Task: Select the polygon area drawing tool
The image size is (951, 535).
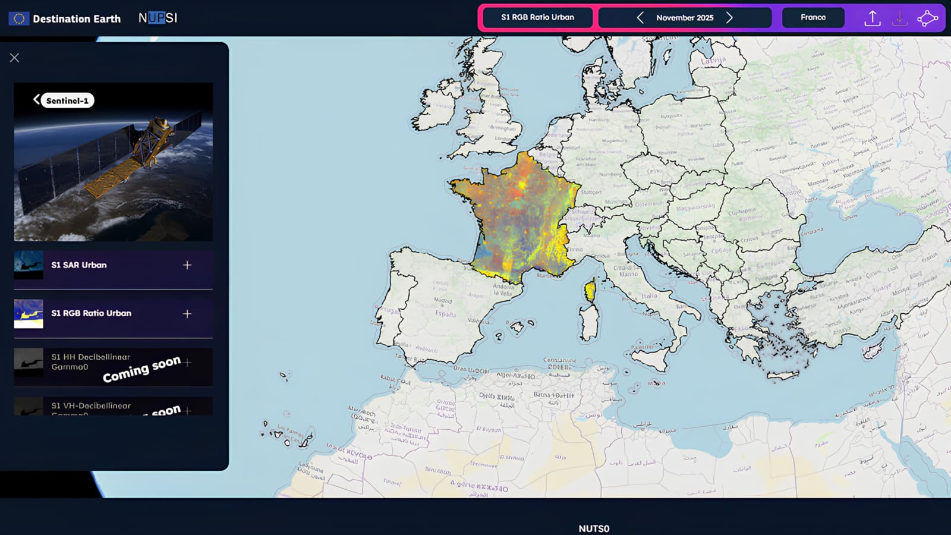Action: point(927,18)
